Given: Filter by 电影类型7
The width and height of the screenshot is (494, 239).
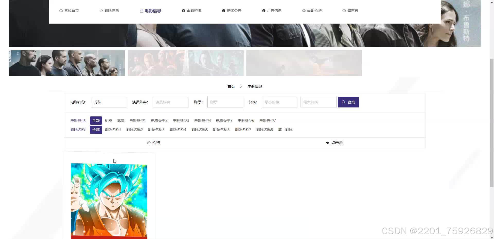Looking at the screenshot, I should coord(268,121).
